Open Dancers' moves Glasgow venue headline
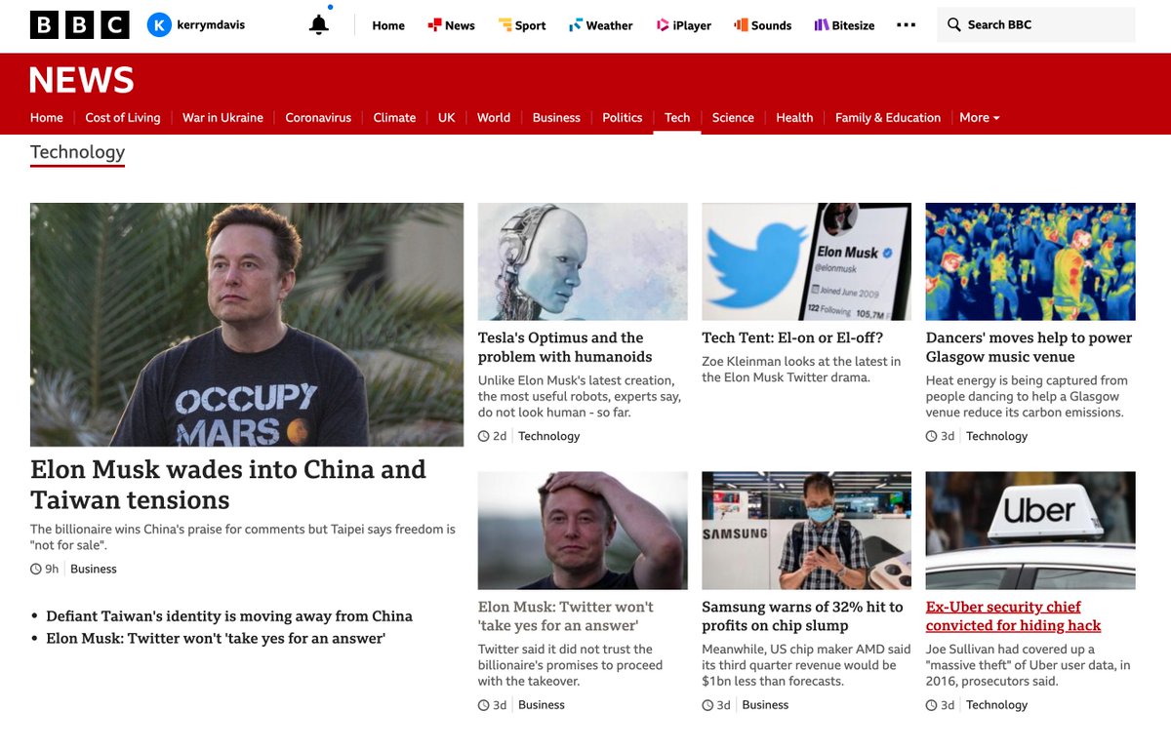 [x=1029, y=347]
